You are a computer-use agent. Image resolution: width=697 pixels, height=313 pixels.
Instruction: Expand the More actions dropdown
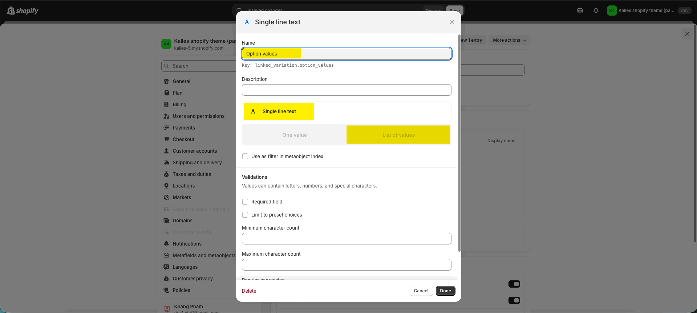509,40
